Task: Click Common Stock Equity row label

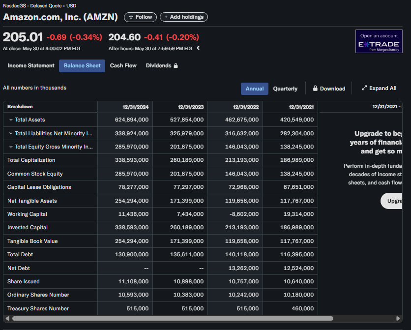Action: point(35,174)
